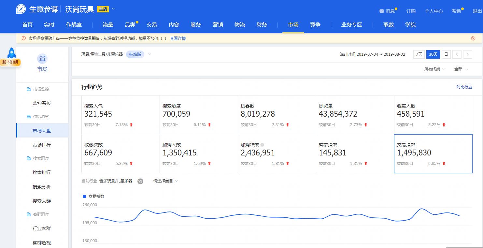Open the 查看详情 announcement link

coord(178,38)
